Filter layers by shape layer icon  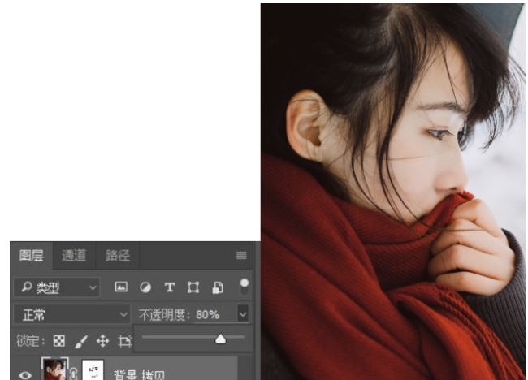coord(193,287)
